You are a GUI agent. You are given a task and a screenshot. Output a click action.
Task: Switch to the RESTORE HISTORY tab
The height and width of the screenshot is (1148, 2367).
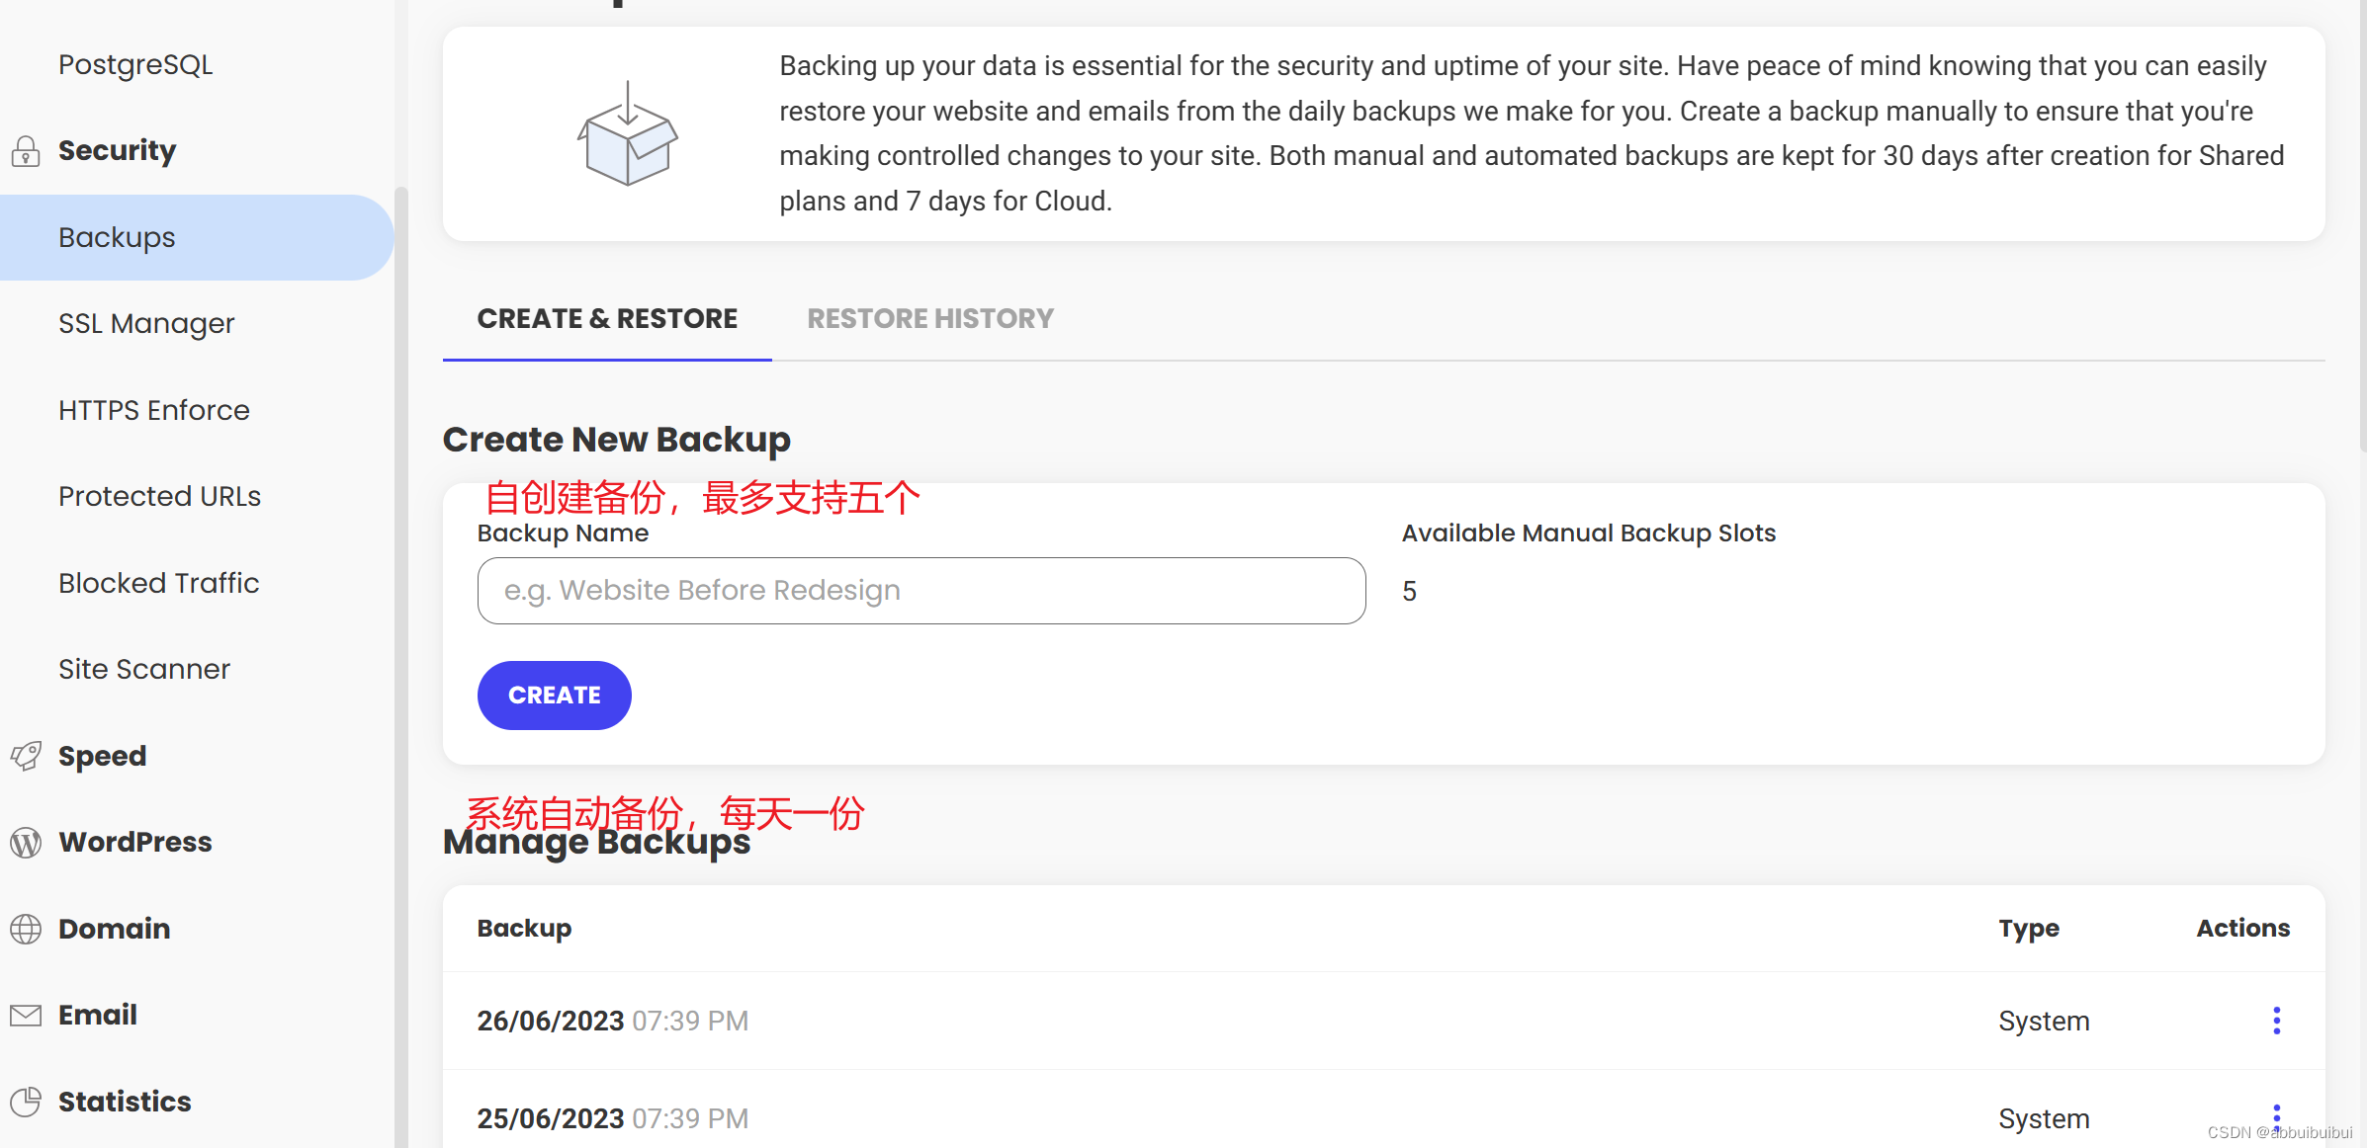click(929, 318)
